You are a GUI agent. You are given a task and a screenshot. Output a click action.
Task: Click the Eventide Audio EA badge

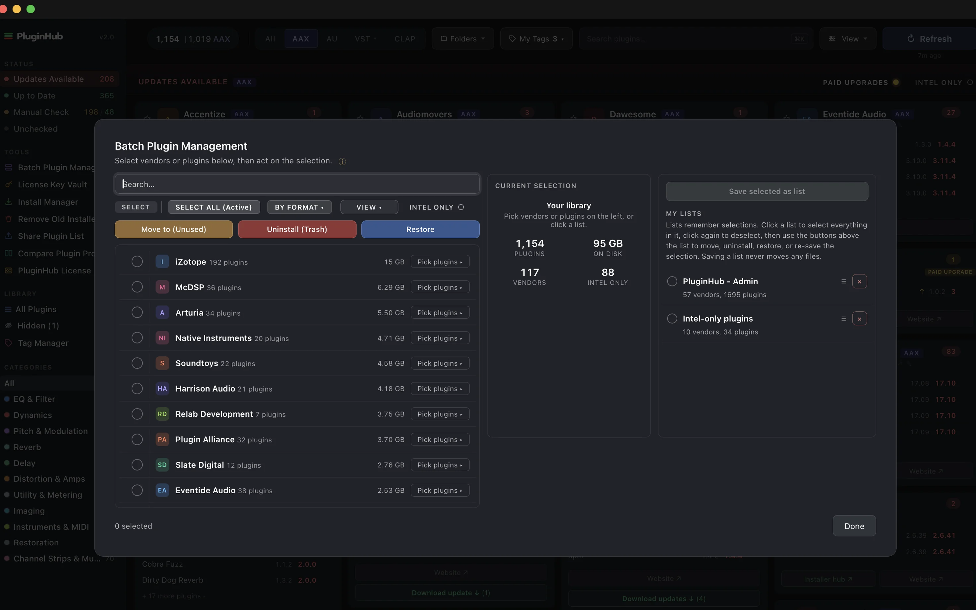[162, 490]
